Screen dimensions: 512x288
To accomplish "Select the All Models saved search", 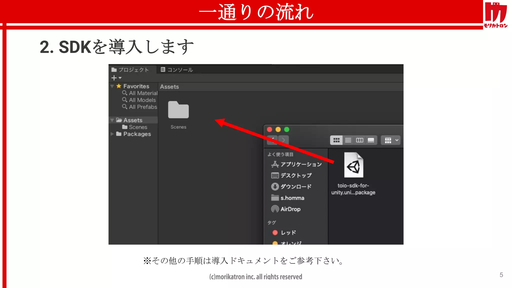I will [x=139, y=100].
